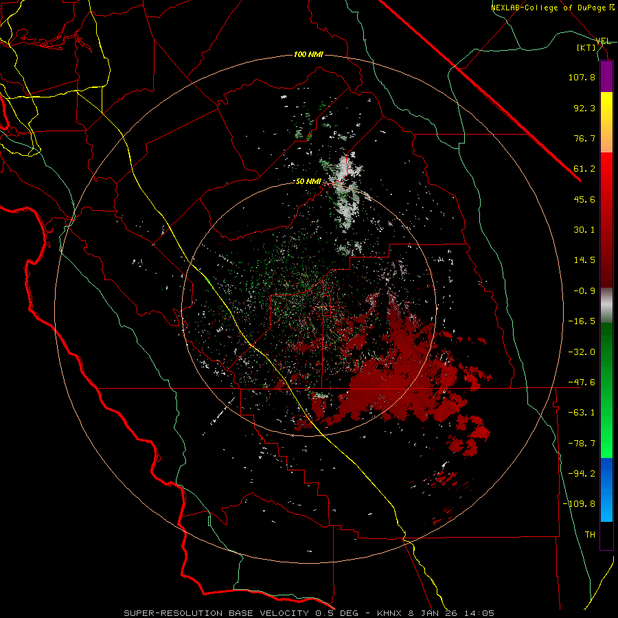Click the 8 JAN 26 14:05 timestamp

coord(451,613)
